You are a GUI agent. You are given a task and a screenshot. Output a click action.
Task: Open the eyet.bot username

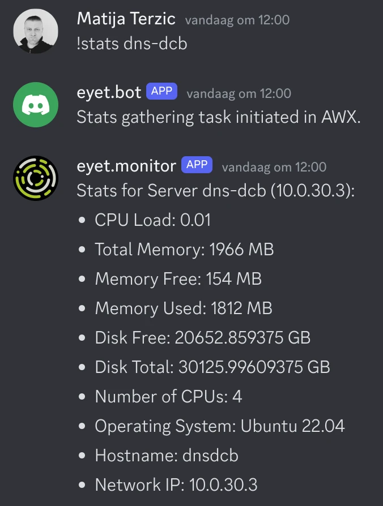[x=109, y=93]
